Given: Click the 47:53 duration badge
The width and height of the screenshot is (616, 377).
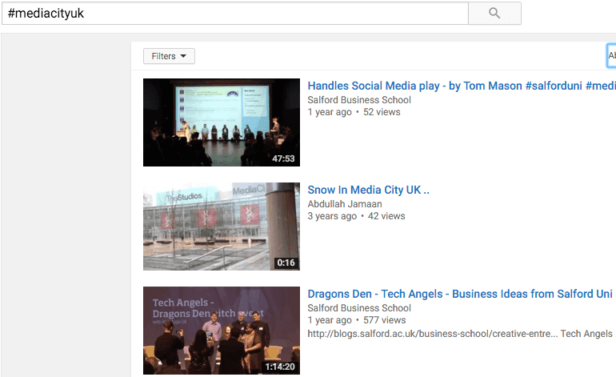Looking at the screenshot, I should pyautogui.click(x=283, y=158).
